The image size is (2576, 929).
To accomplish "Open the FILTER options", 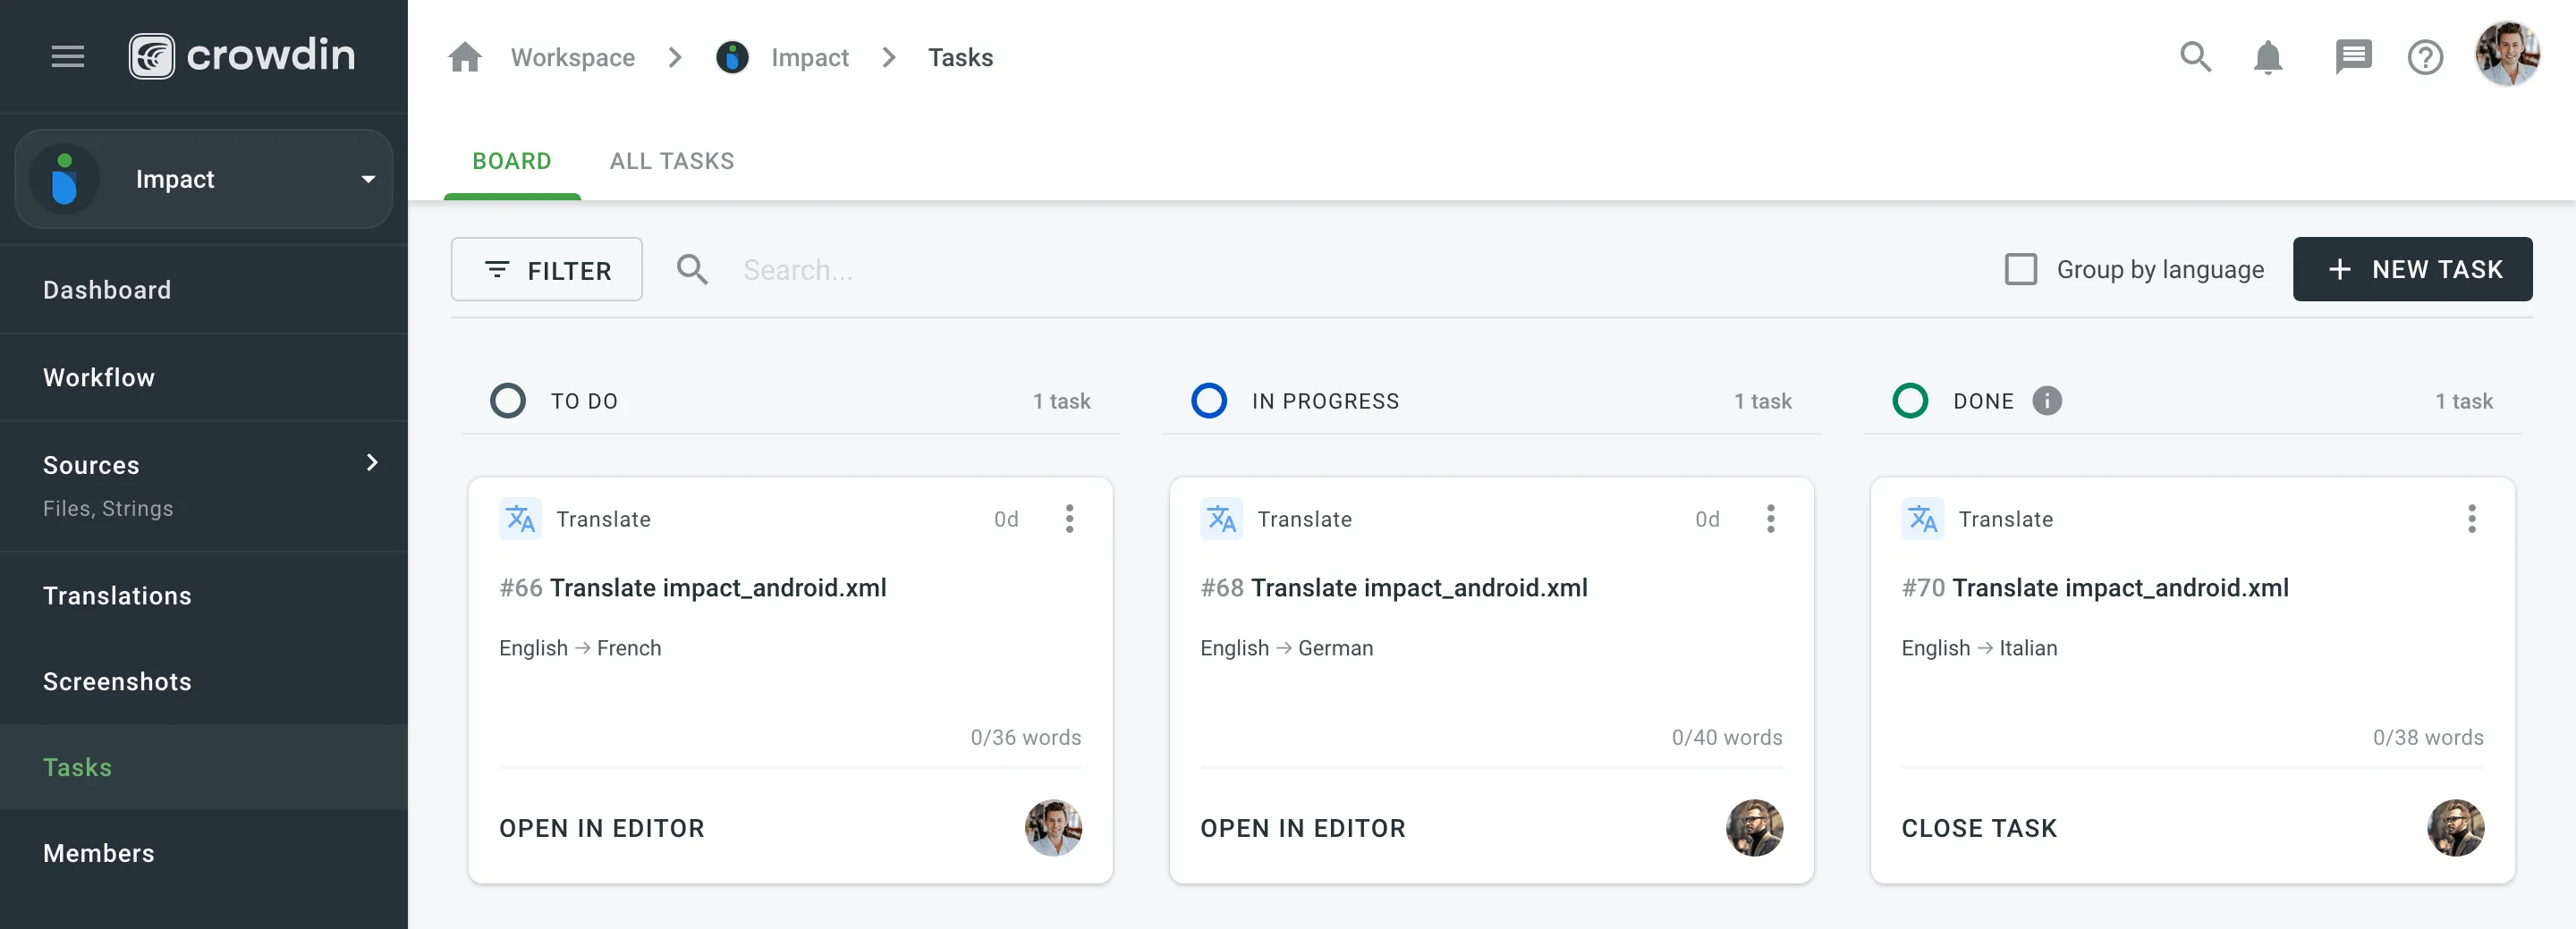I will click(546, 270).
